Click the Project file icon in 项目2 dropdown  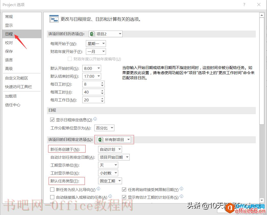click(x=92, y=34)
